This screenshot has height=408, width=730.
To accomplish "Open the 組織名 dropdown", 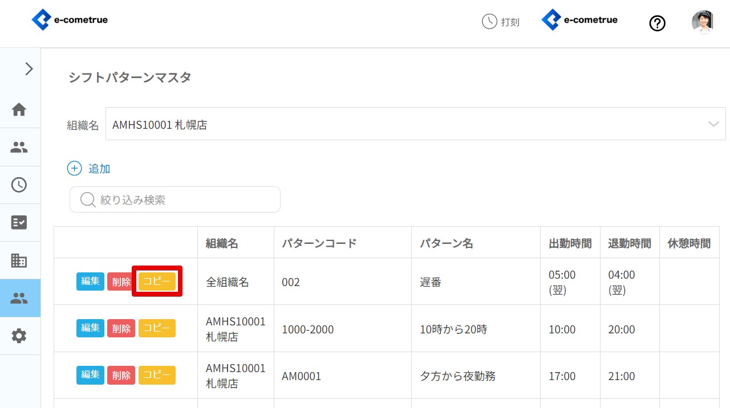I will click(415, 124).
